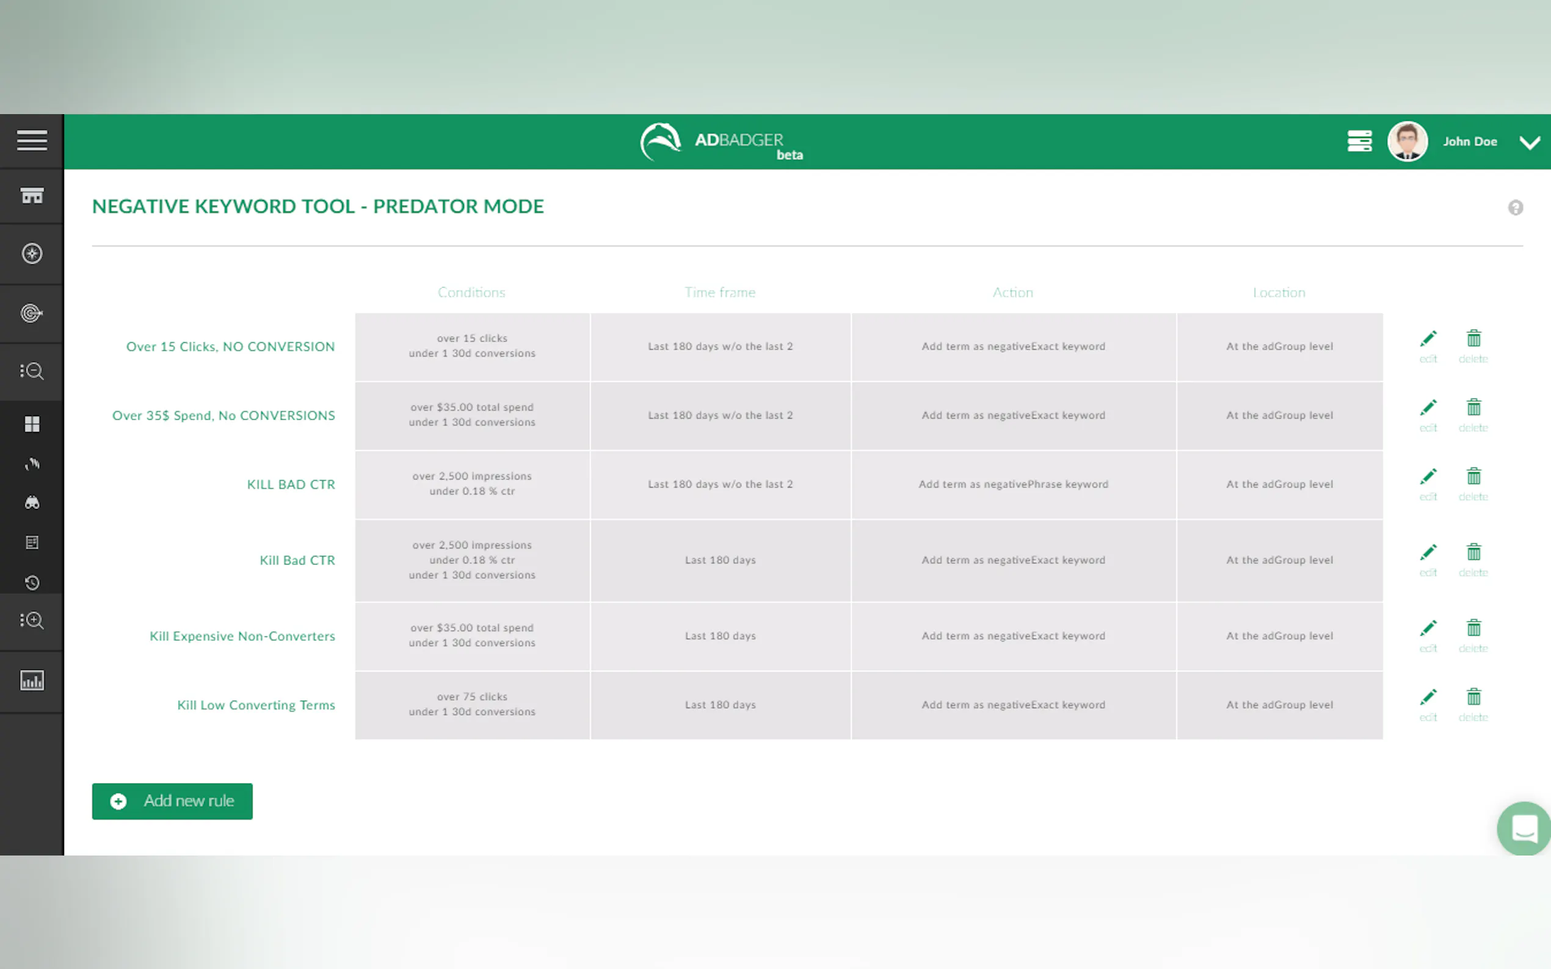Click the server stack icon in header
The image size is (1551, 969).
click(1359, 141)
